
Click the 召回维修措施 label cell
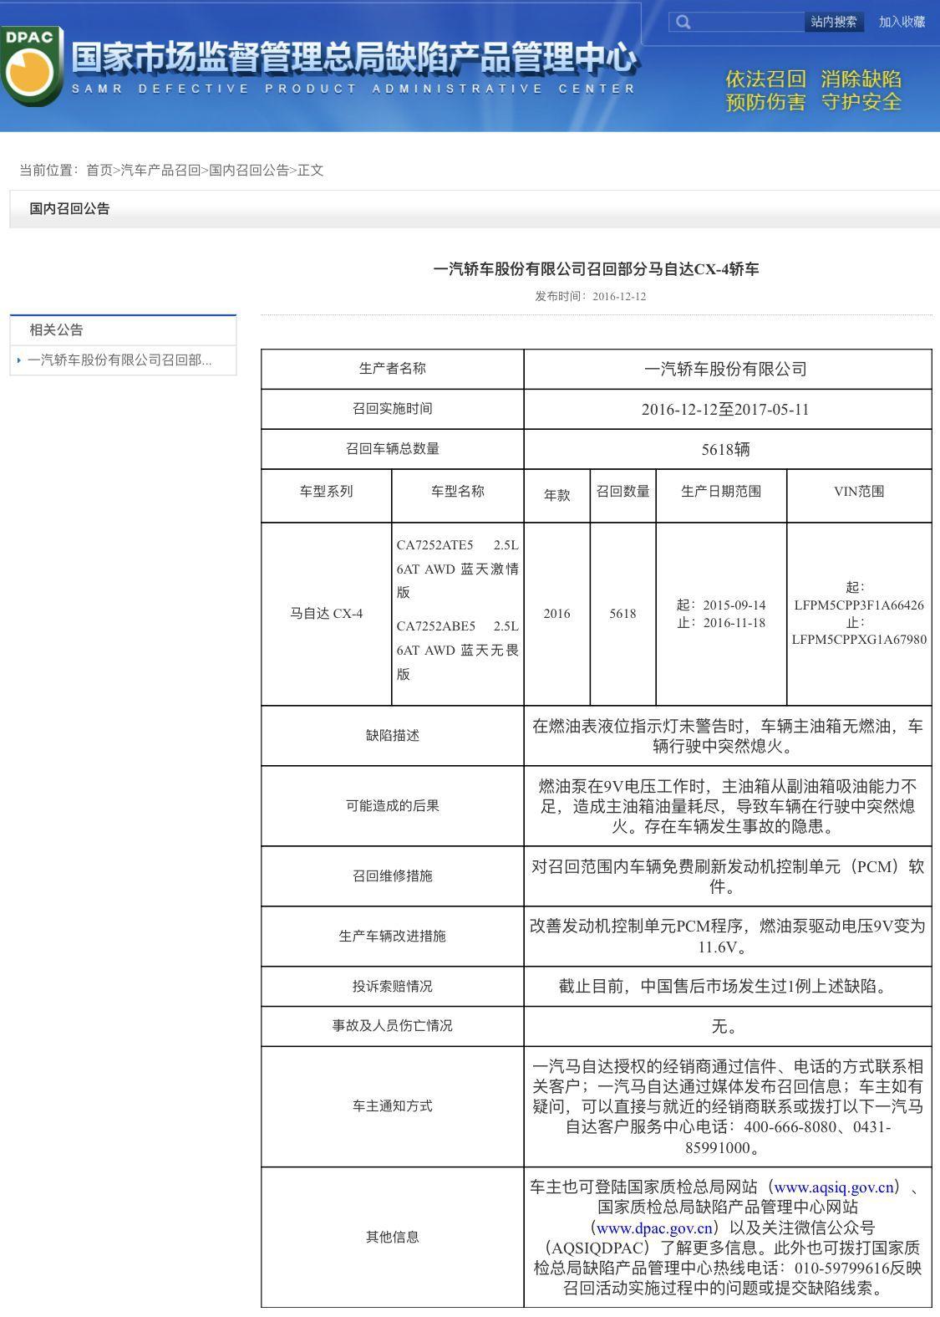coord(393,876)
